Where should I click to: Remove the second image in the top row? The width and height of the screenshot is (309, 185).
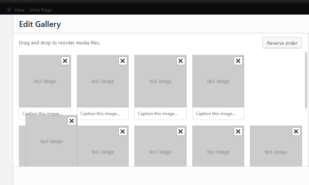point(122,61)
